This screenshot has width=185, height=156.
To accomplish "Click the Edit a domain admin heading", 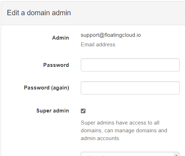I will pos(39,13).
